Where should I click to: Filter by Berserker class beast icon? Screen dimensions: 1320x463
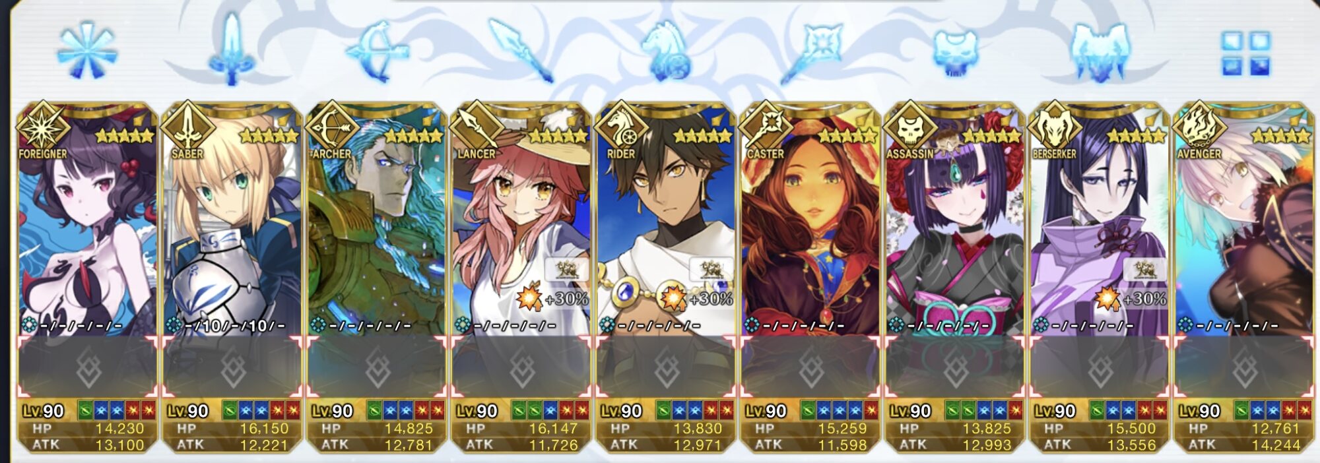point(1100,52)
